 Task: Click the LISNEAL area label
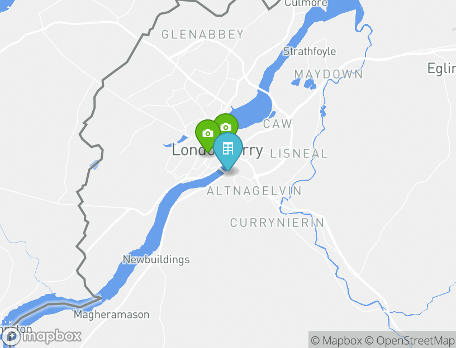coord(299,153)
